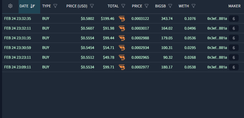
Task: Click the 0.0268 WETH amount
Action: (190, 57)
